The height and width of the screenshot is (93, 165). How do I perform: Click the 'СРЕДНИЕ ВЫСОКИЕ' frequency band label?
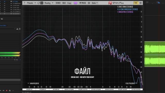[x=123, y=89]
